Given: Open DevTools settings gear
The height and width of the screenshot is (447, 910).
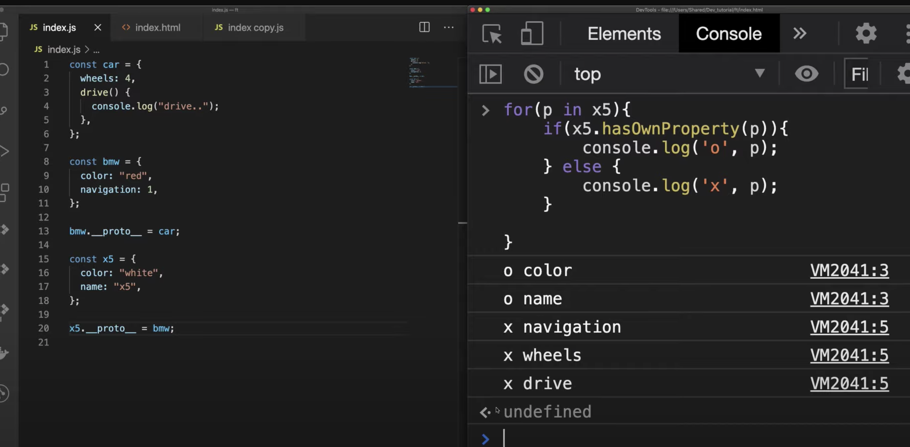Looking at the screenshot, I should pyautogui.click(x=866, y=34).
